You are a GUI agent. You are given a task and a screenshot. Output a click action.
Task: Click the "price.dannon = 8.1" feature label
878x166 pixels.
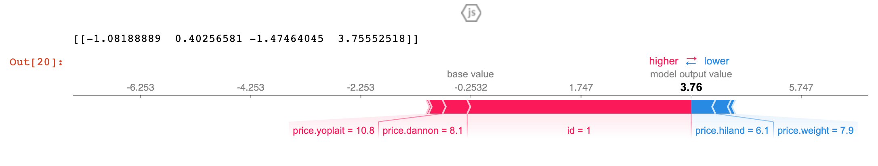tap(422, 131)
